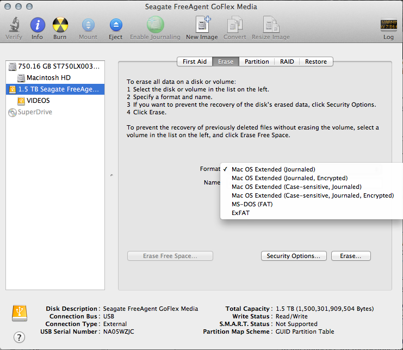Screen dimensions: 403x350
Task: Choose MS-DOS (FAT) format
Action: tap(312, 204)
